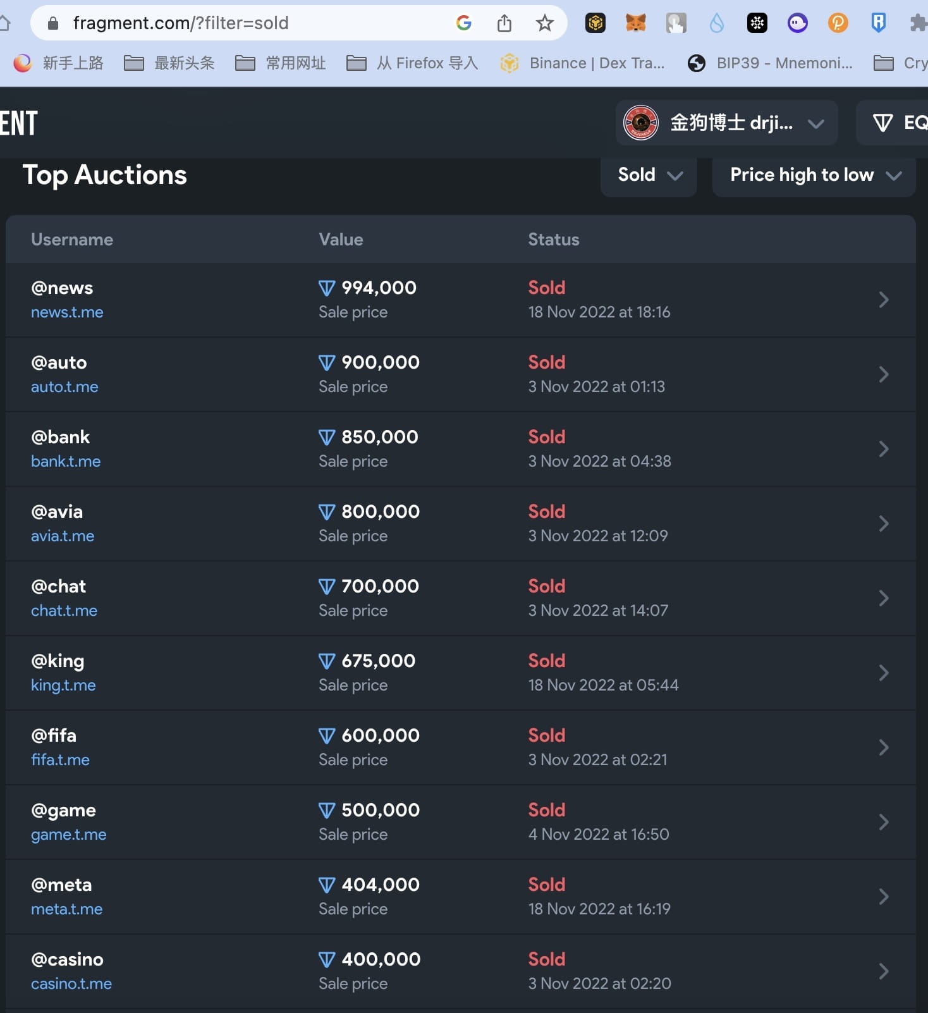Viewport: 928px width, 1013px height.
Task: Open the Binance Wallet extension
Action: [594, 23]
